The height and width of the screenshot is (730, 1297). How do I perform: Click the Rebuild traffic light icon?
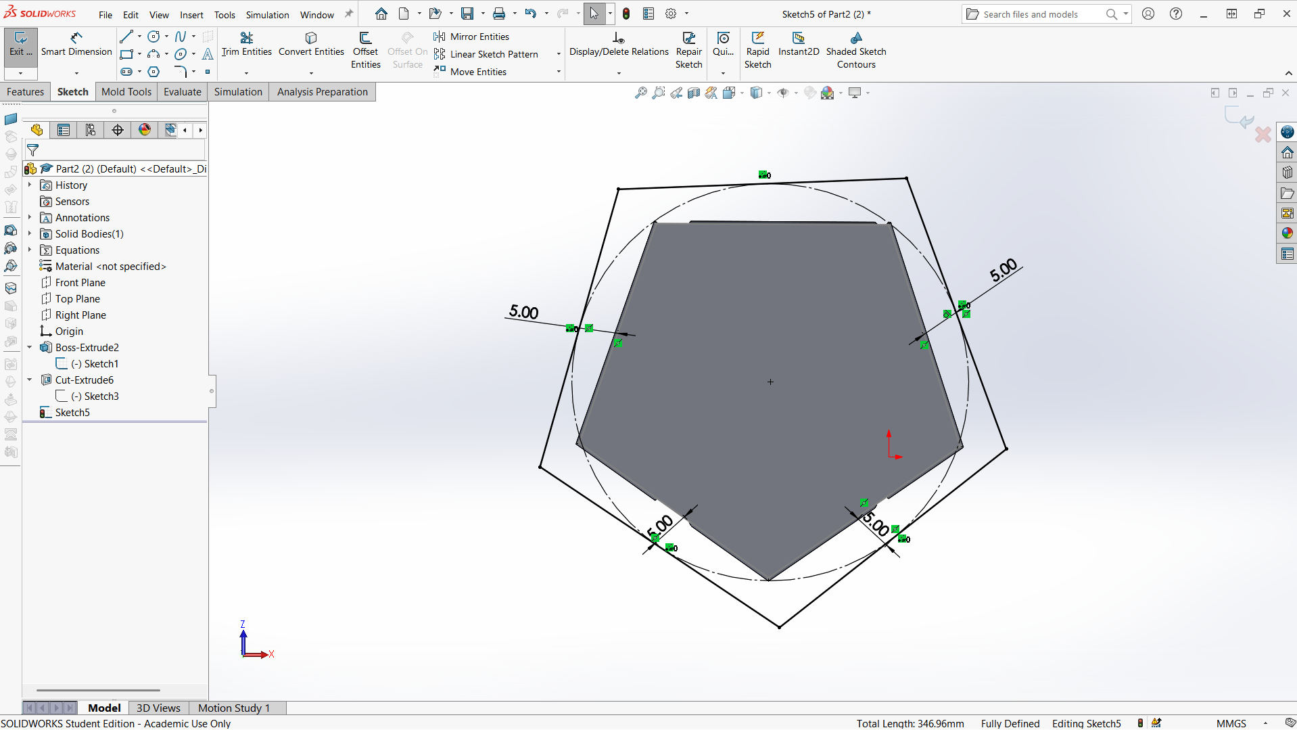626,14
